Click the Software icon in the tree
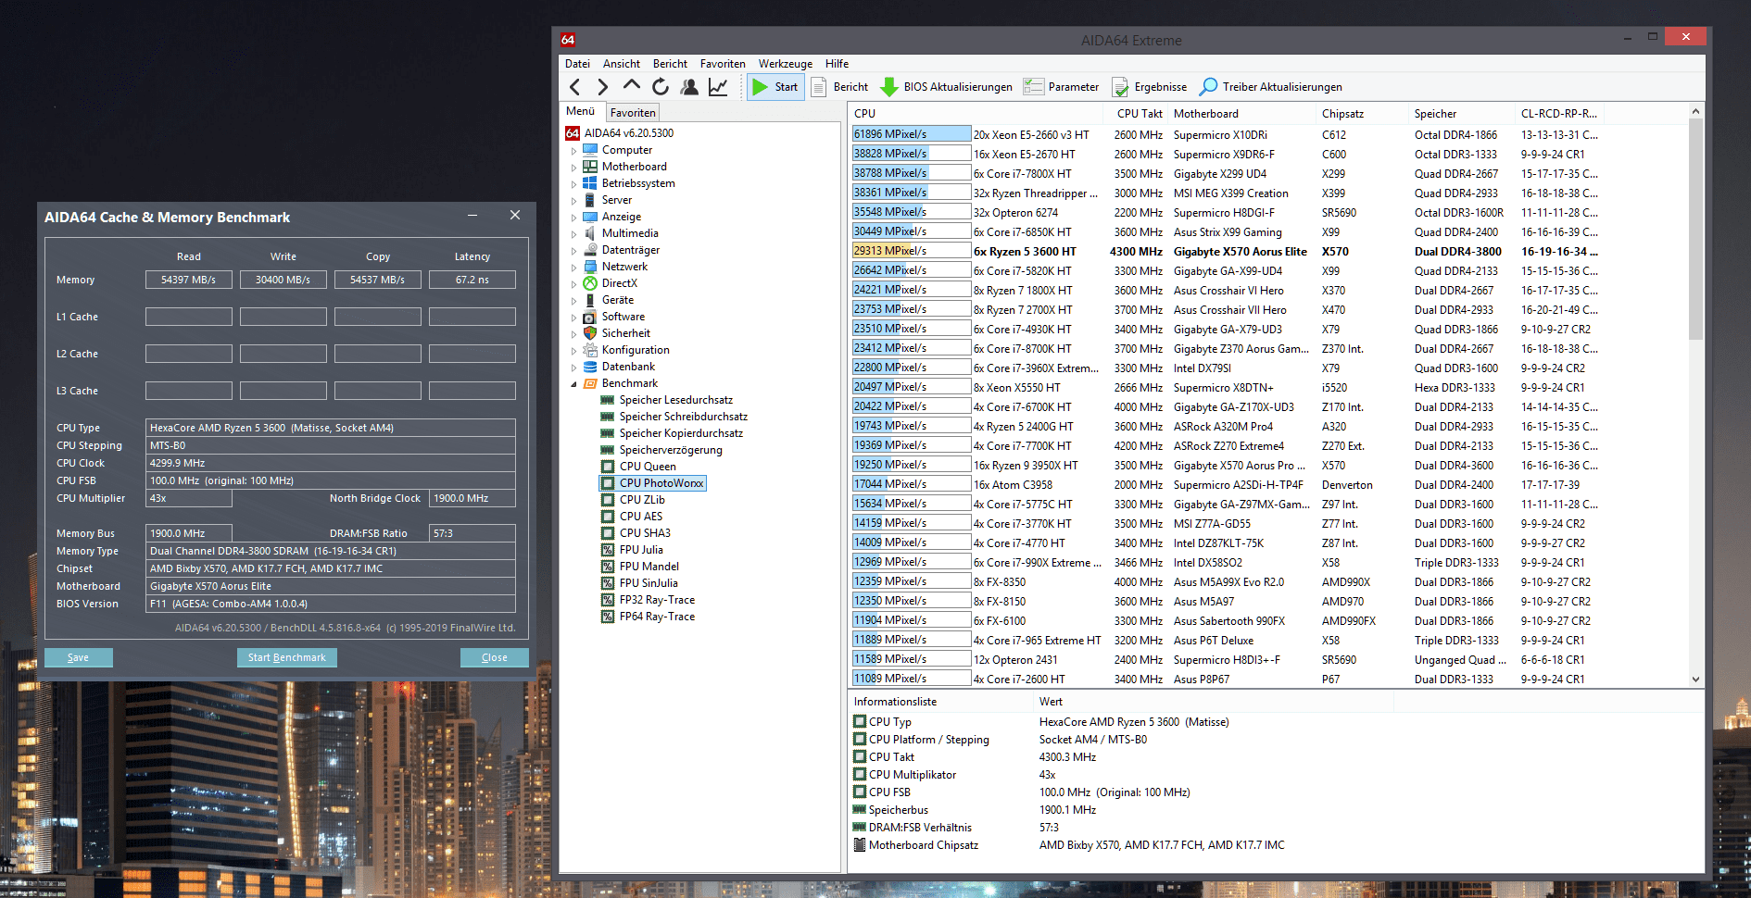The image size is (1751, 898). click(590, 317)
